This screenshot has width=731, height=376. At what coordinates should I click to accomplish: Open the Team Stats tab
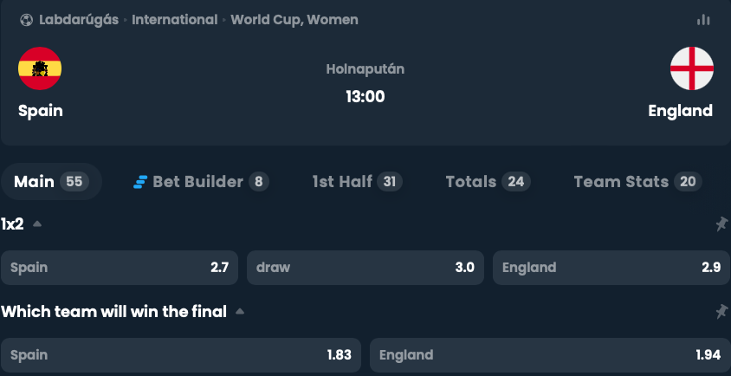637,181
